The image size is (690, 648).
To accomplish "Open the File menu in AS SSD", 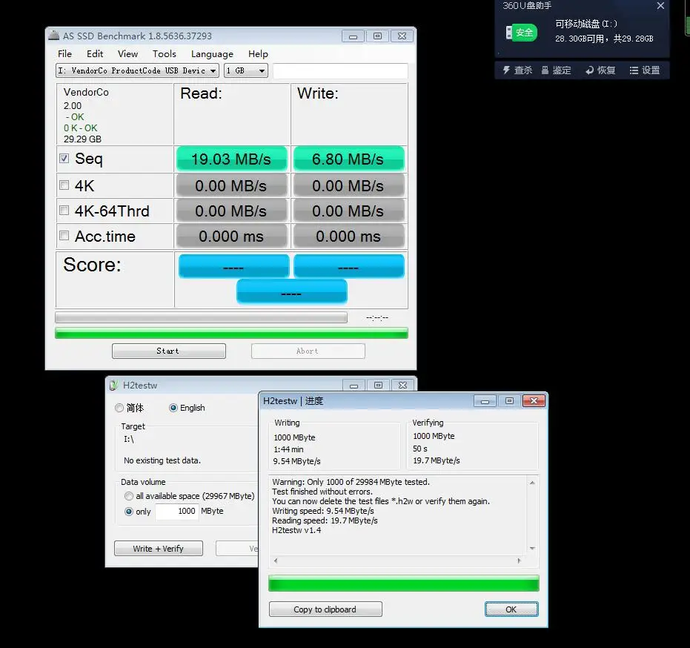I will [x=64, y=53].
